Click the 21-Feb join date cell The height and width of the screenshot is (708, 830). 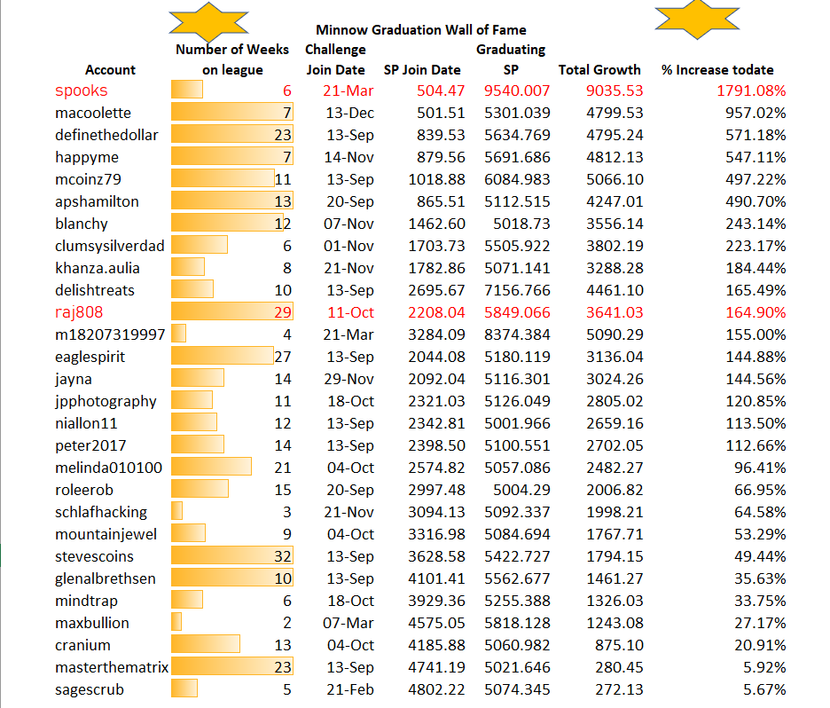click(x=350, y=690)
